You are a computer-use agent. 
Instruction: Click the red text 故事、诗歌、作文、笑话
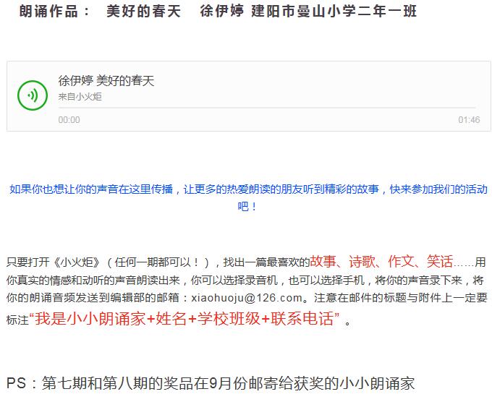(381, 262)
